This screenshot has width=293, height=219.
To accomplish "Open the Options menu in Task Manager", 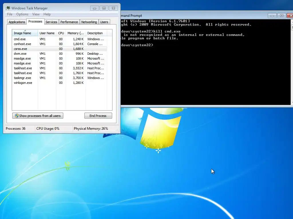I will [22, 14].
